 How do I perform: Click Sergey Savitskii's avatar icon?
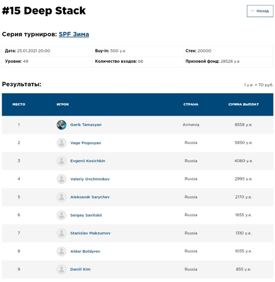click(x=61, y=215)
